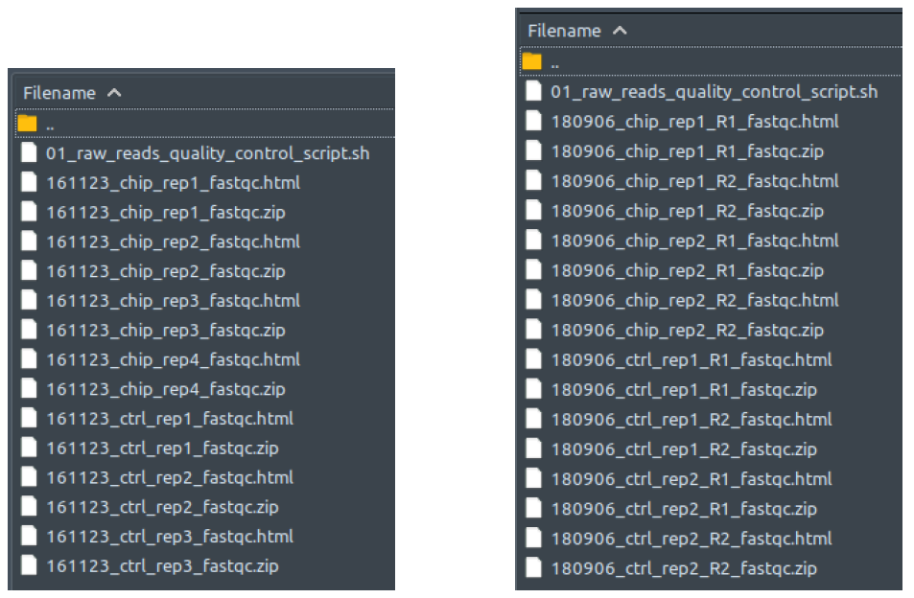Select file name 161123_chip_rep3_fastqc.zip
Viewport: 914px width, 598px height.
(x=166, y=331)
